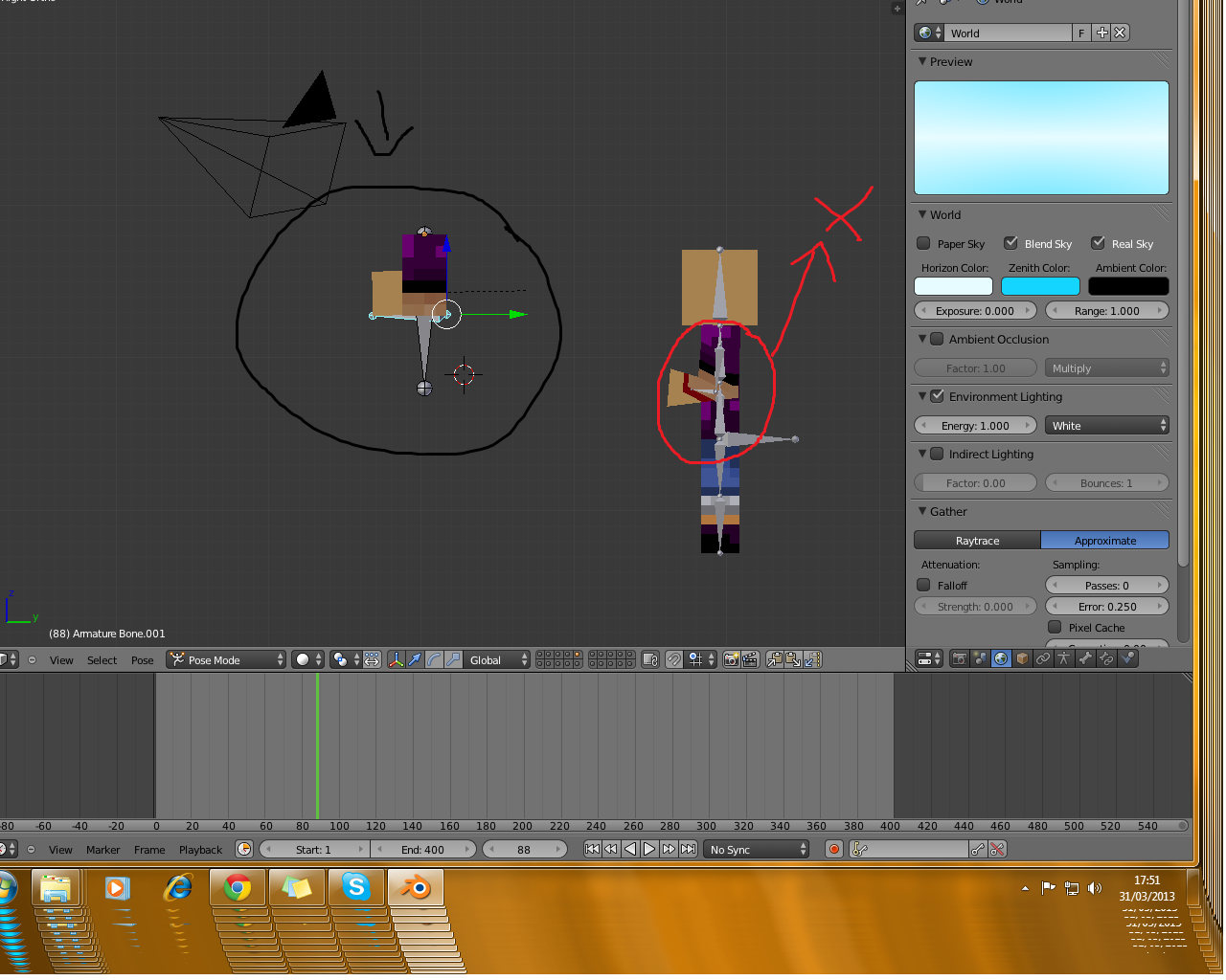This screenshot has width=1226, height=980.
Task: Enable the Pixel Cache checkbox
Action: (1055, 627)
